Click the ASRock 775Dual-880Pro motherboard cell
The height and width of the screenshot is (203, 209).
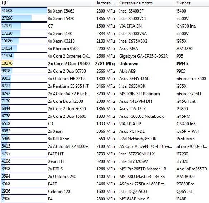[142, 184]
